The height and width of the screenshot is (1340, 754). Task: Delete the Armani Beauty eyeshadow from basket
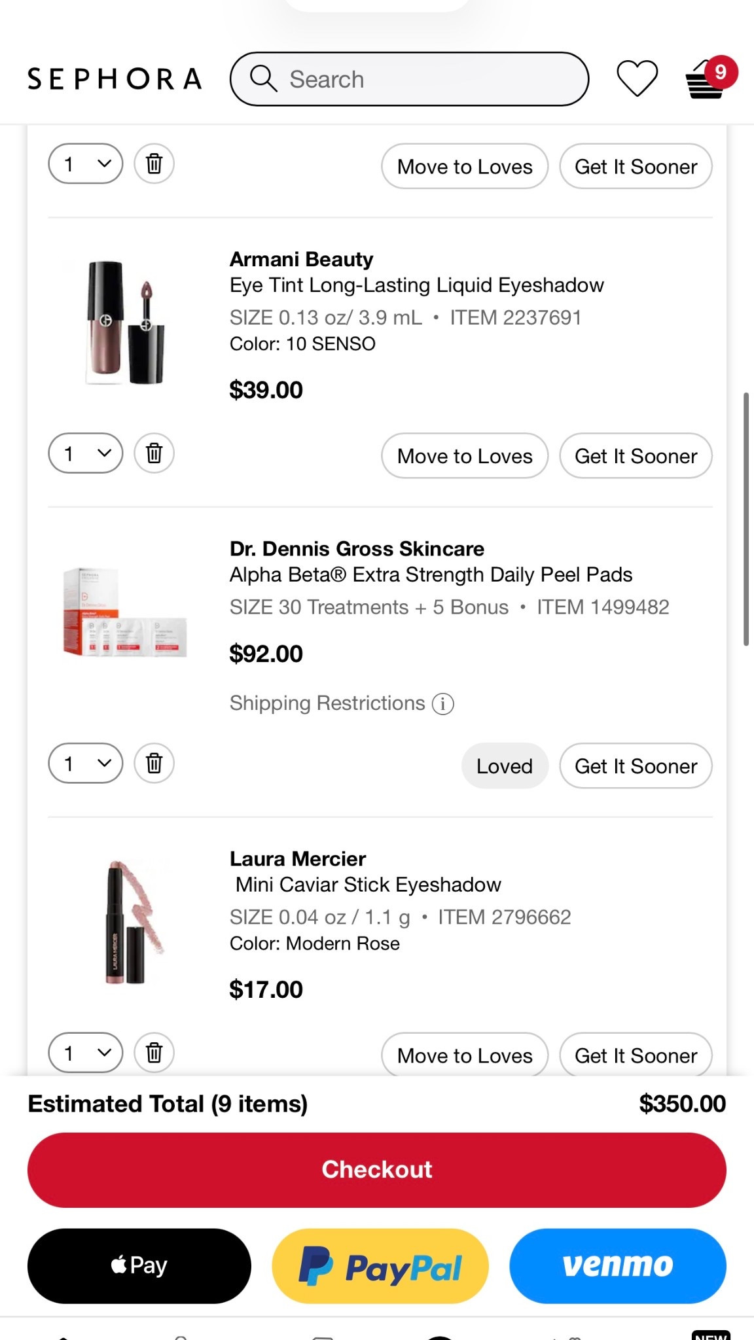pyautogui.click(x=154, y=453)
